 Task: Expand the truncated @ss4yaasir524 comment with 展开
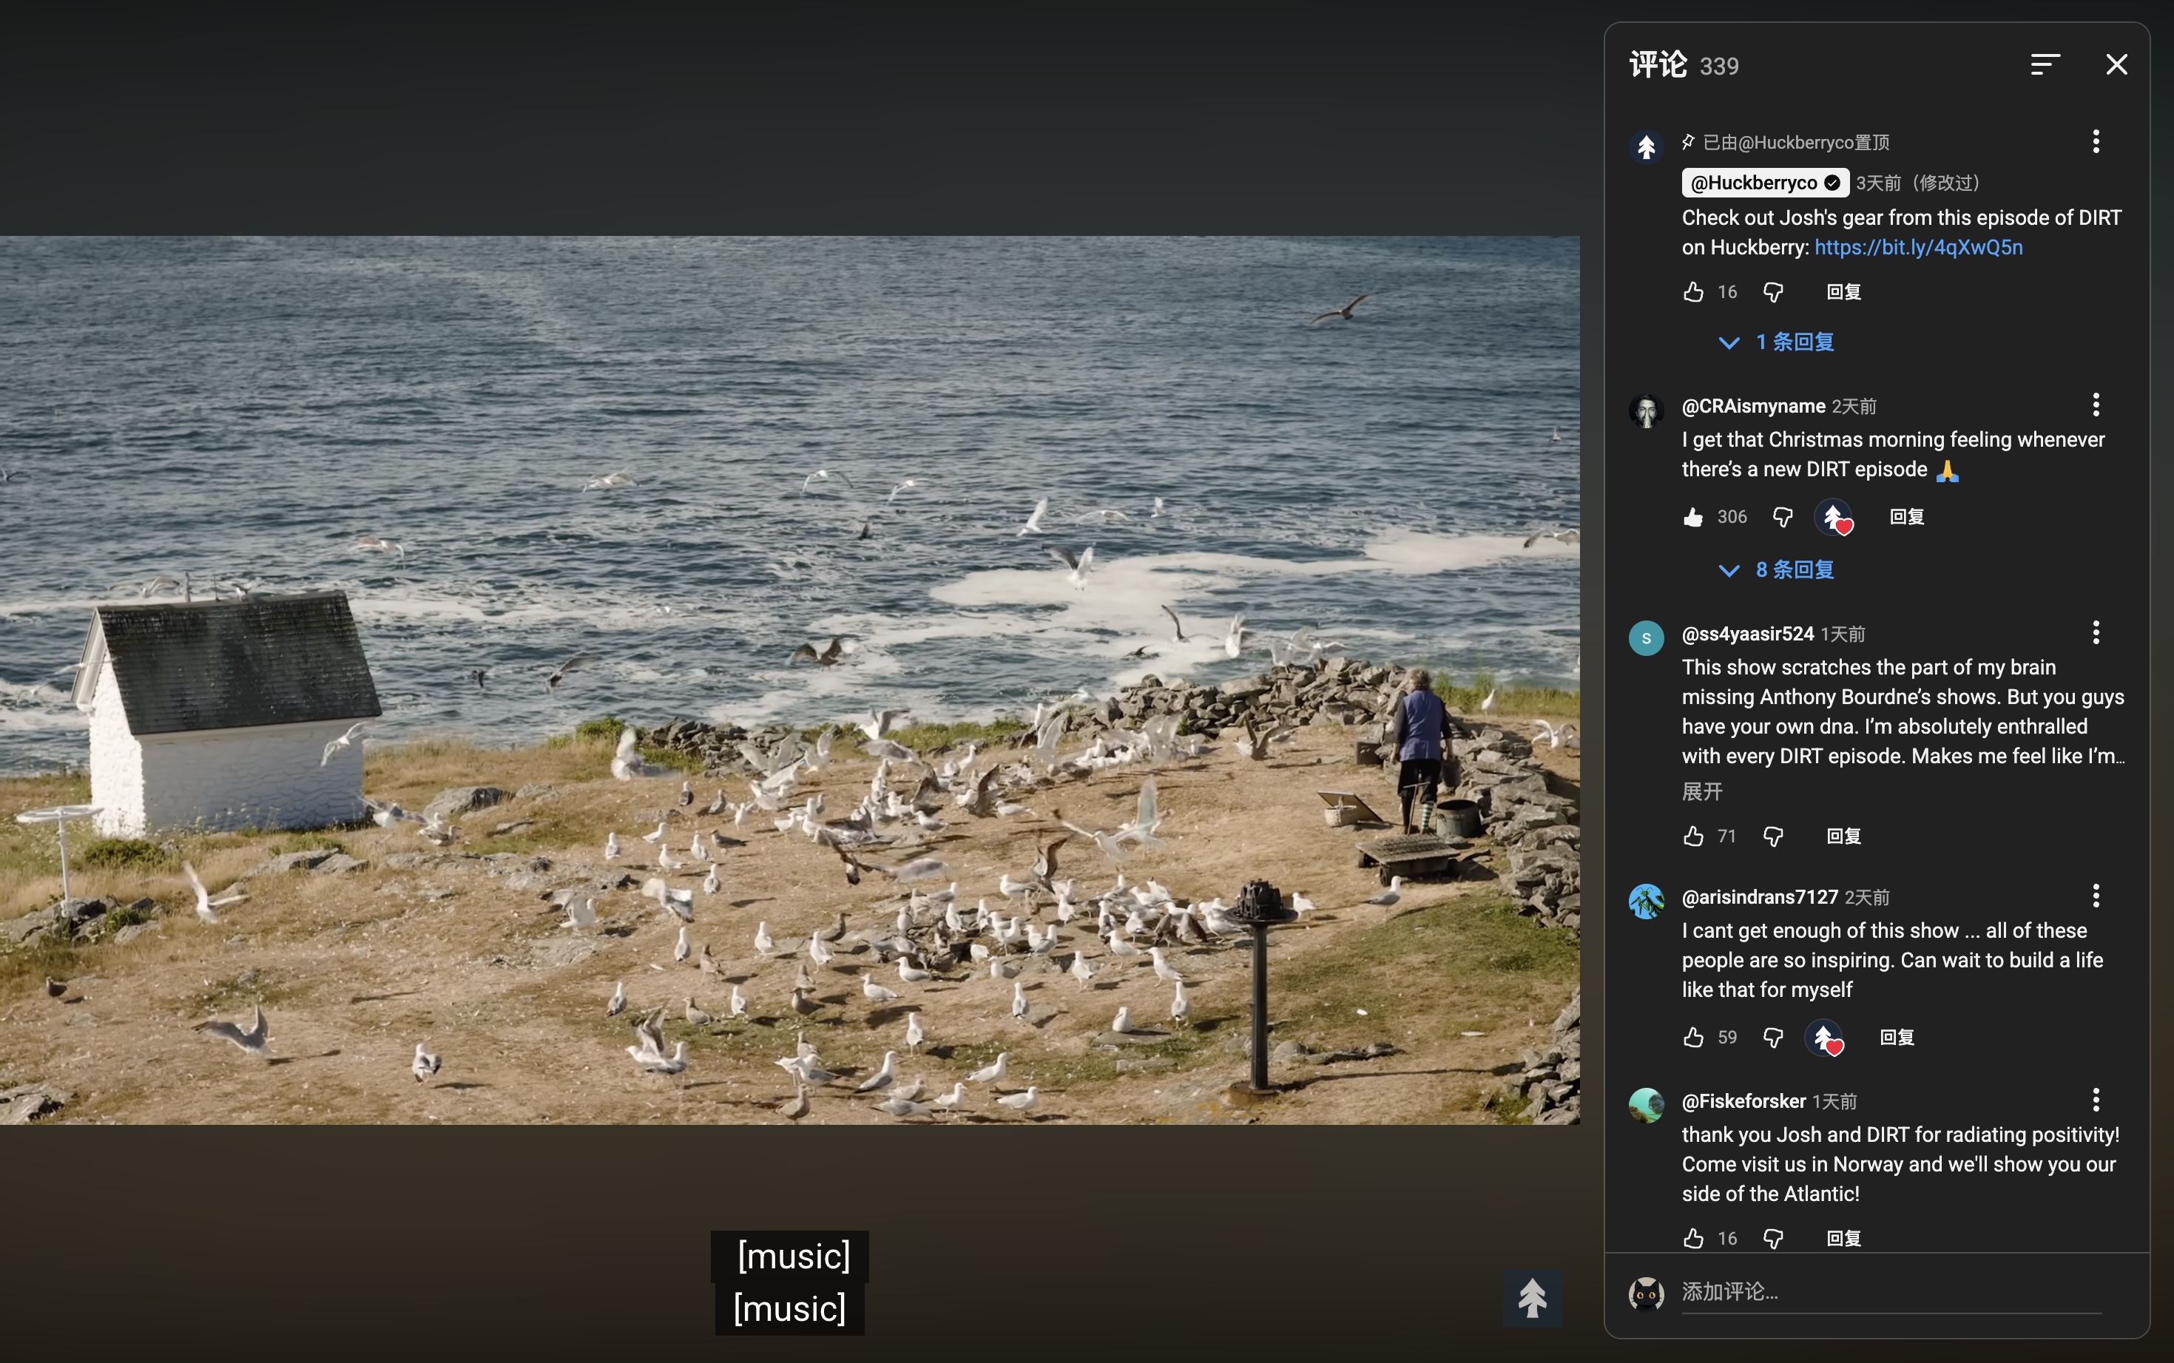coord(1701,791)
